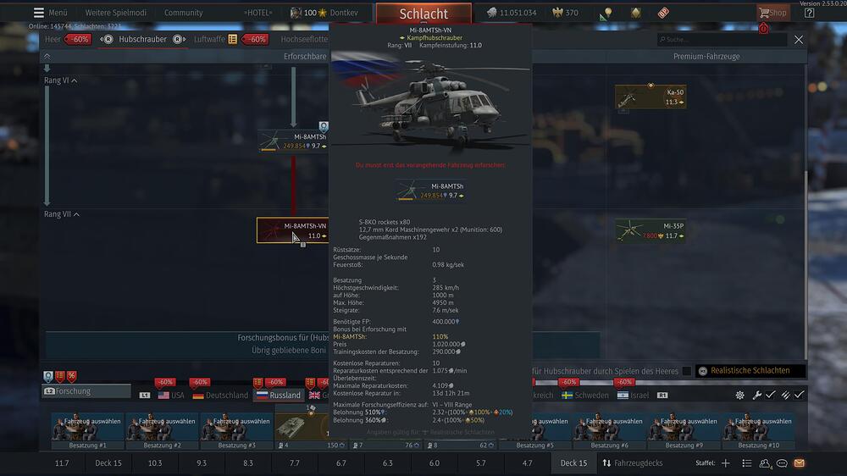Select the 4.7 preset tab

tap(527, 463)
